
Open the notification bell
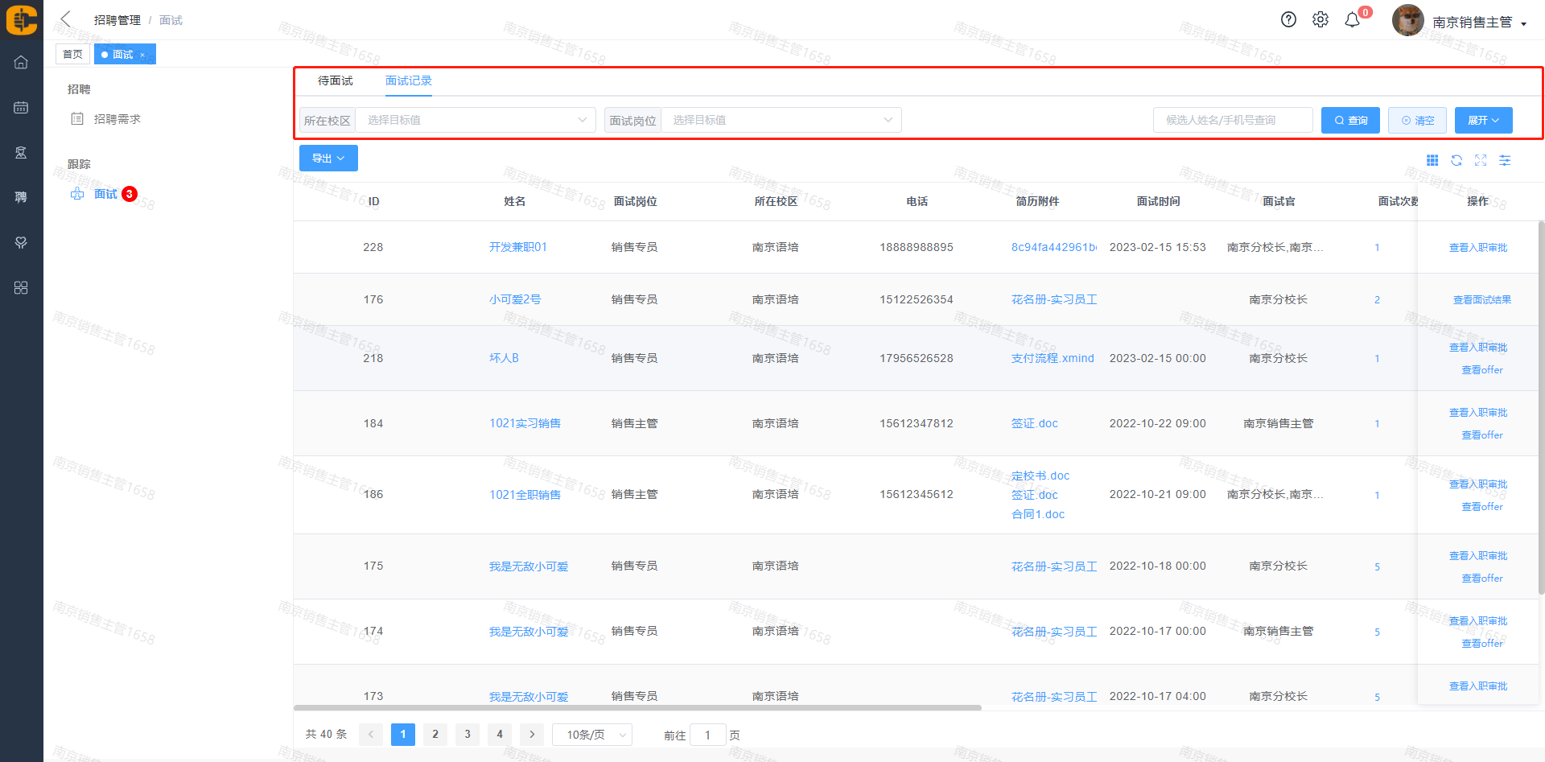point(1353,20)
